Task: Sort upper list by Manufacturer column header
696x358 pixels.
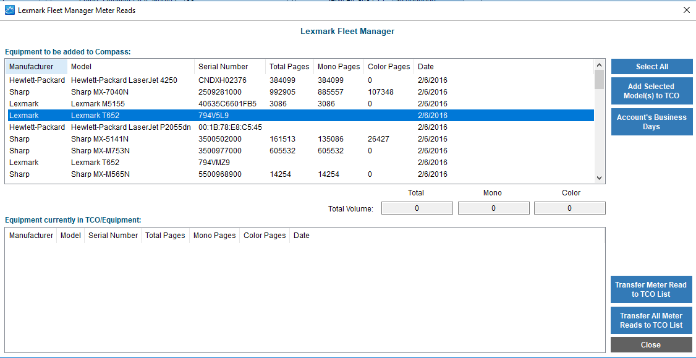Action: (x=37, y=67)
